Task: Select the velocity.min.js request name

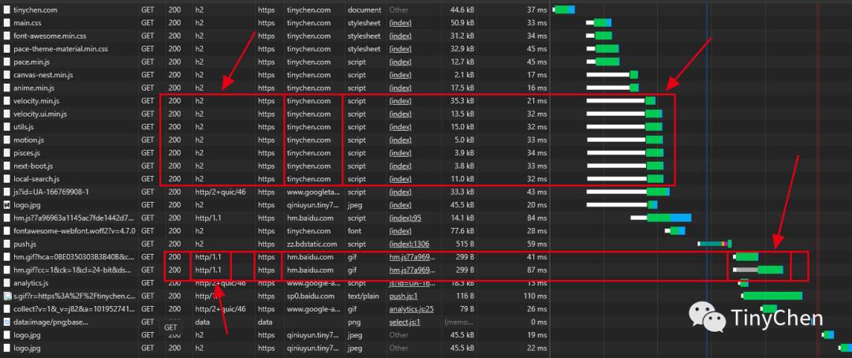Action: [x=36, y=100]
